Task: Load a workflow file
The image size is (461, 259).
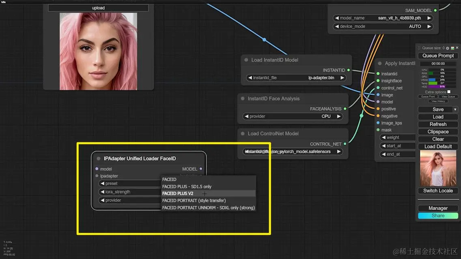Action: (438, 117)
